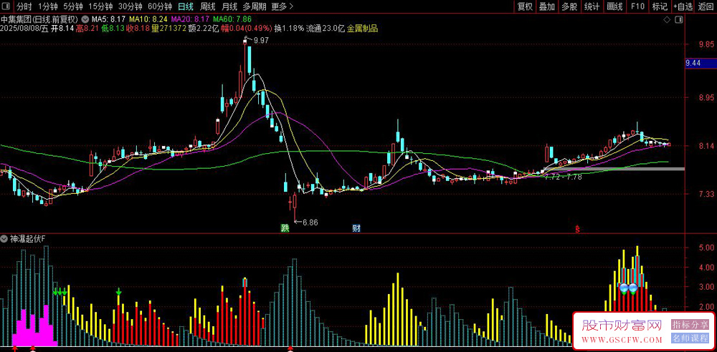The image size is (717, 352).
Task: Switch to the 日线 daily chart tab
Action: point(186,6)
